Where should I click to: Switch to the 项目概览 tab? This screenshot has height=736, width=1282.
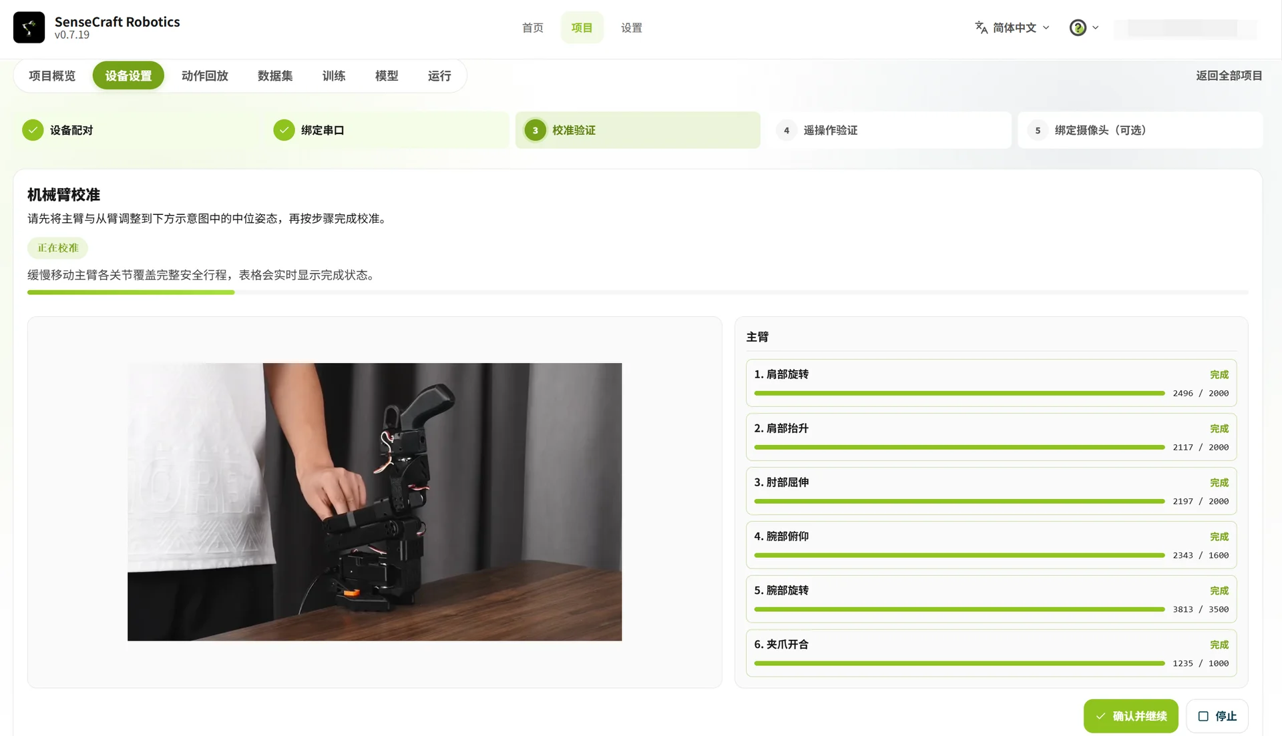[x=52, y=75]
